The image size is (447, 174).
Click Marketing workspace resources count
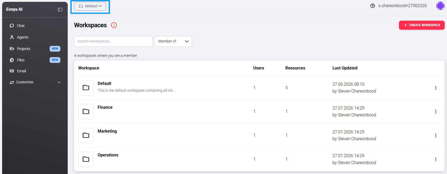(286, 135)
